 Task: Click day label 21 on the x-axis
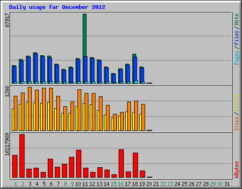(156, 184)
